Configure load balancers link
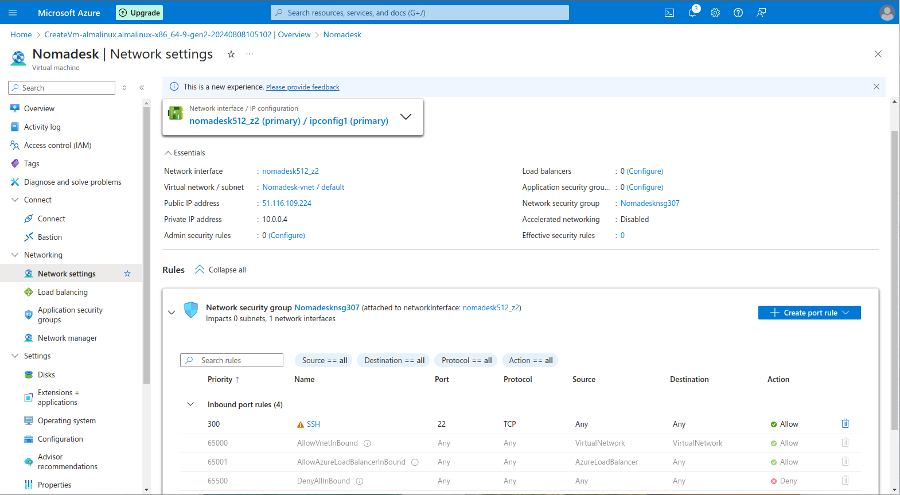The image size is (900, 495). pos(645,171)
